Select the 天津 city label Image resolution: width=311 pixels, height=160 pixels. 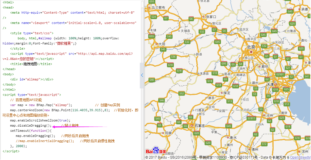[270, 84]
